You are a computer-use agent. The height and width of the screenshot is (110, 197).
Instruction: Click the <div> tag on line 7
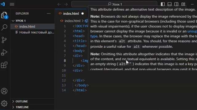78,56
